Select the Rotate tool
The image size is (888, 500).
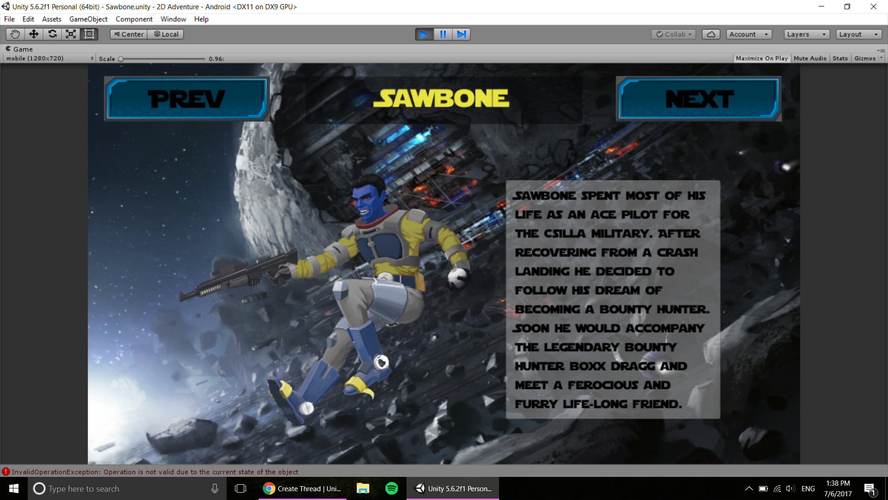52,34
